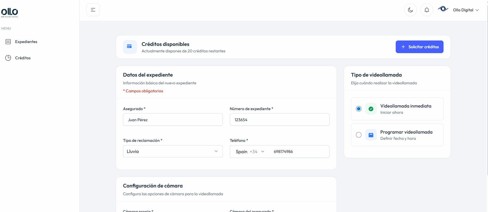Collapse sidebar with hamburger menu icon

pos(93,10)
